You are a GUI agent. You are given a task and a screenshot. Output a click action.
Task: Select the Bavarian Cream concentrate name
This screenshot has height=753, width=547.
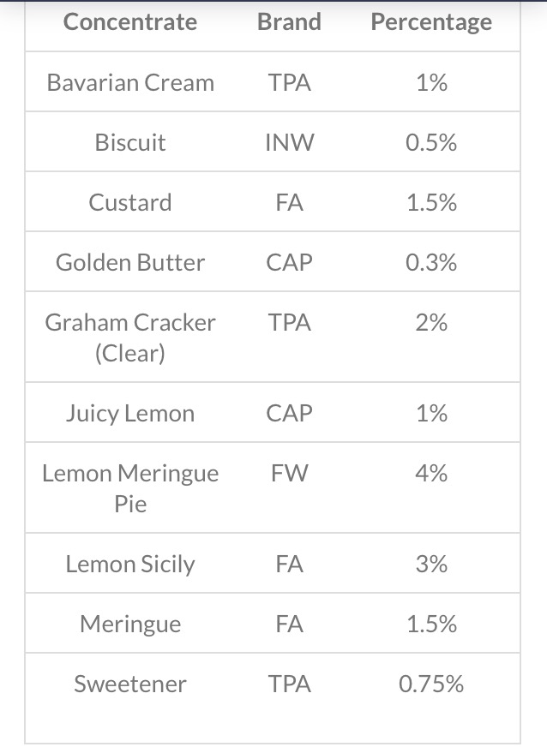coord(131,83)
